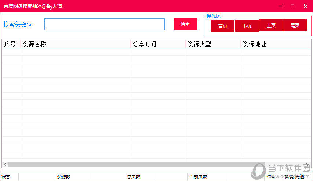Go to next page with 下页 button

coord(247,26)
